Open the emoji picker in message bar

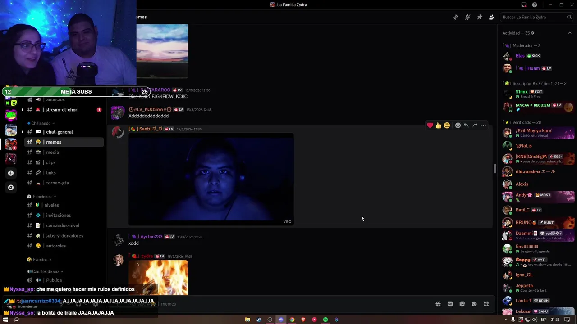point(474,304)
